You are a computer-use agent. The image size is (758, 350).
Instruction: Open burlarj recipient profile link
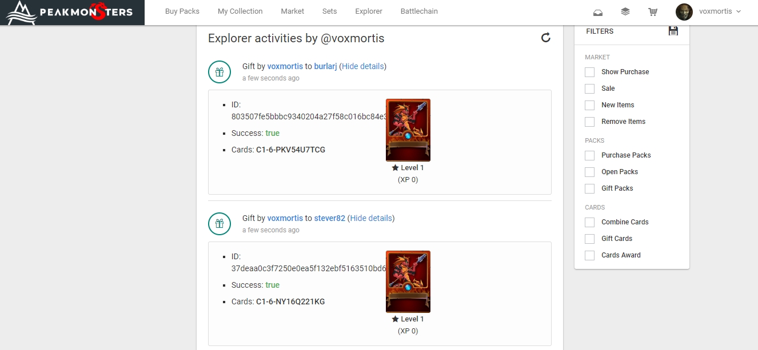click(325, 66)
